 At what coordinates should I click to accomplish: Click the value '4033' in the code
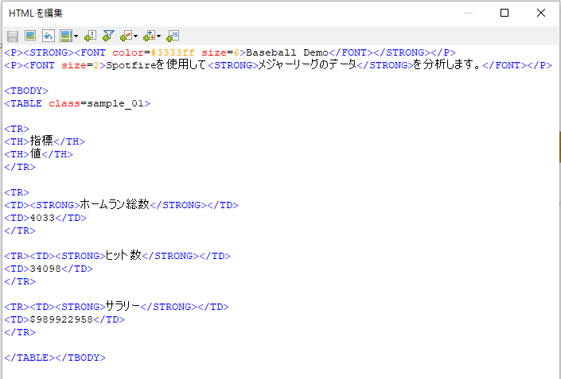42,218
